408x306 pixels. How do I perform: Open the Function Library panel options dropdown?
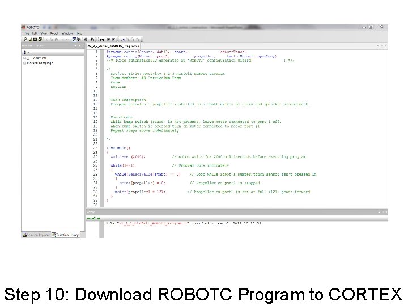click(75, 46)
